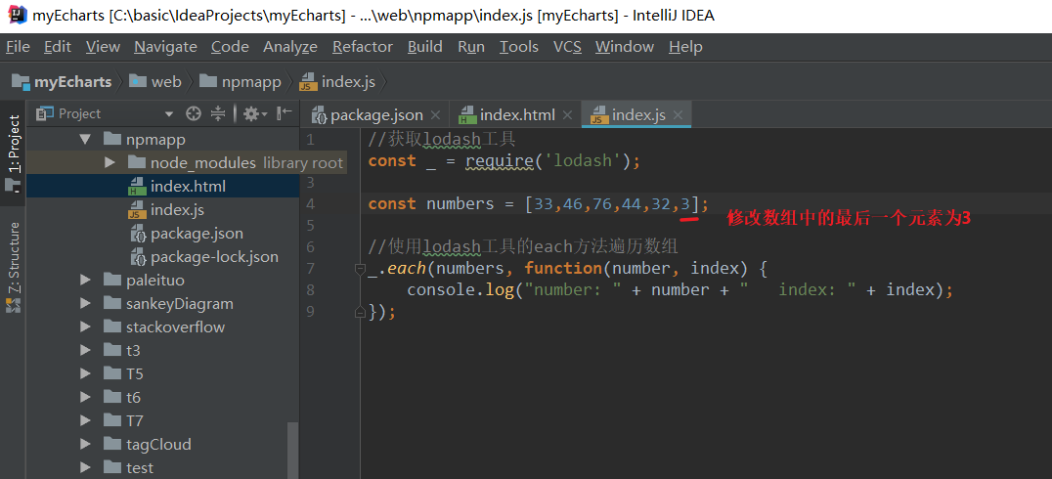1052x479 pixels.
Task: Close the package.json tab
Action: [435, 115]
